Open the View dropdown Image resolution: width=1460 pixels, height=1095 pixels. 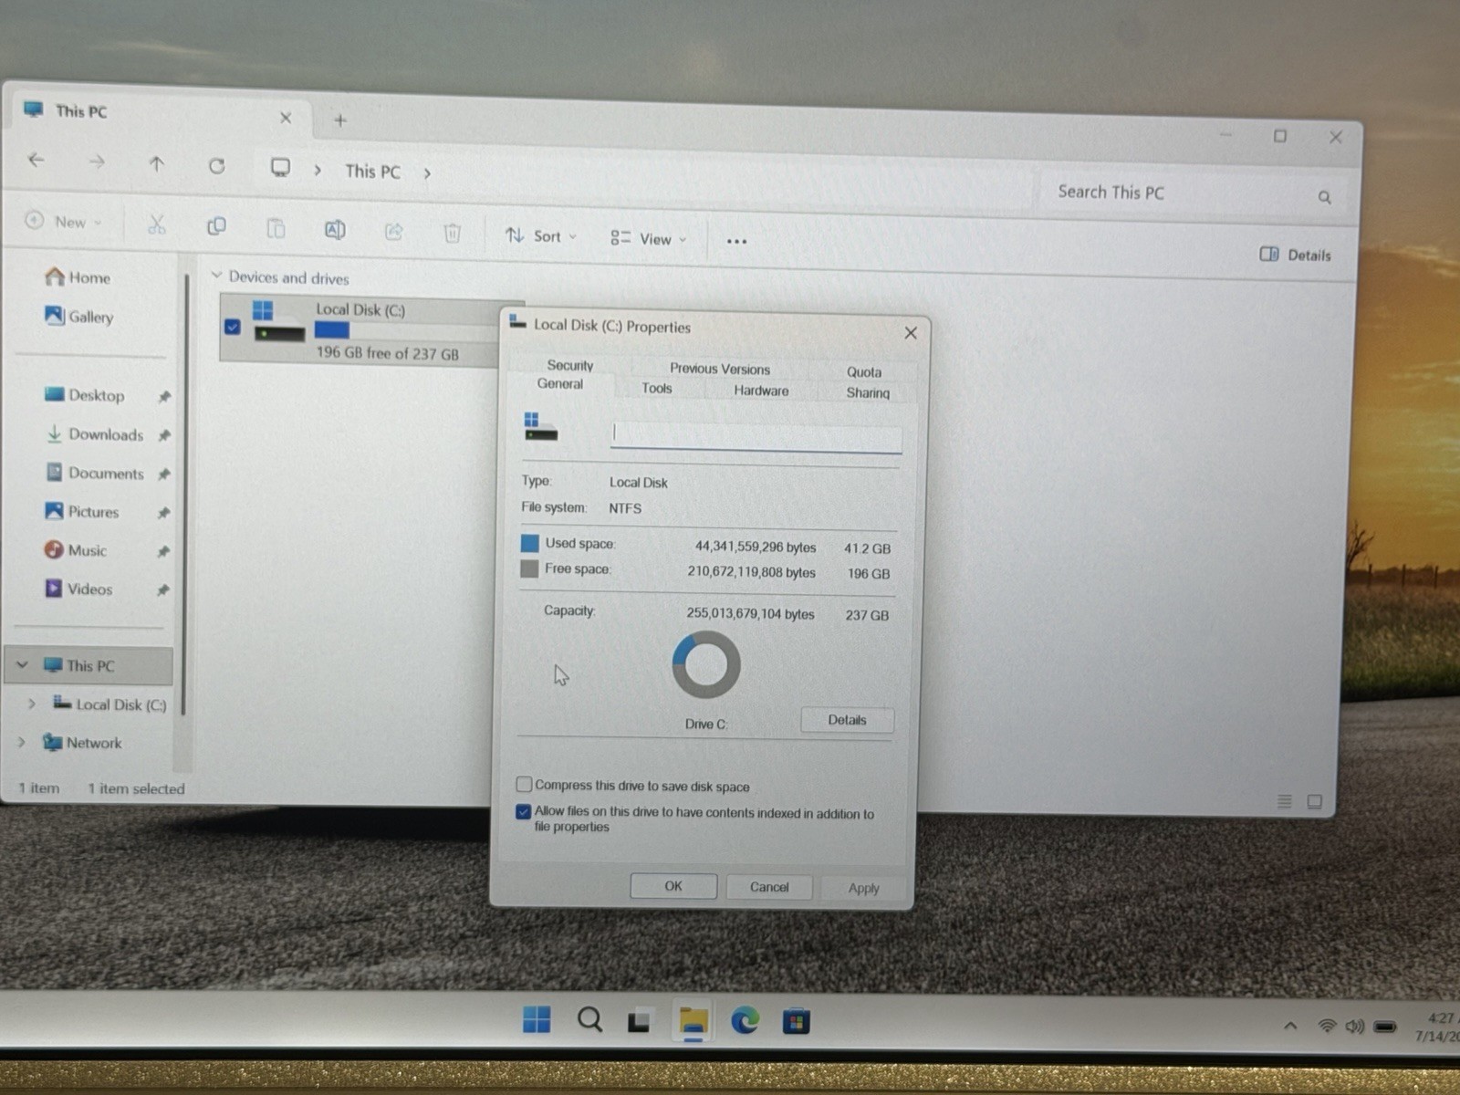(x=648, y=239)
